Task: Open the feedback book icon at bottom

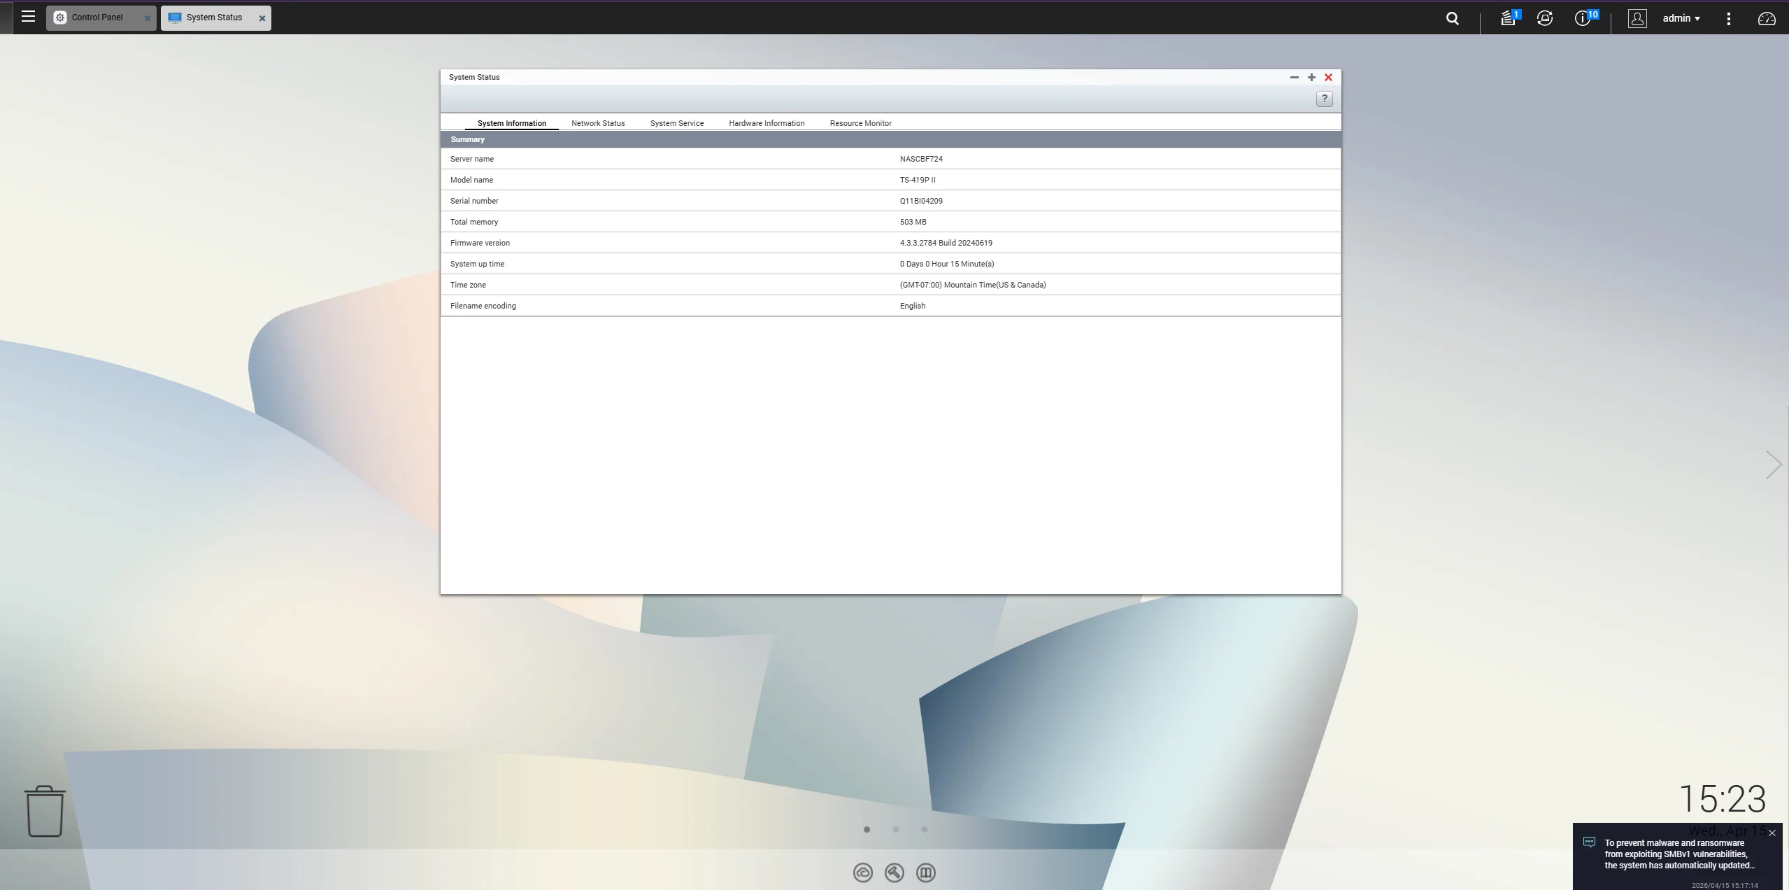Action: click(x=926, y=873)
